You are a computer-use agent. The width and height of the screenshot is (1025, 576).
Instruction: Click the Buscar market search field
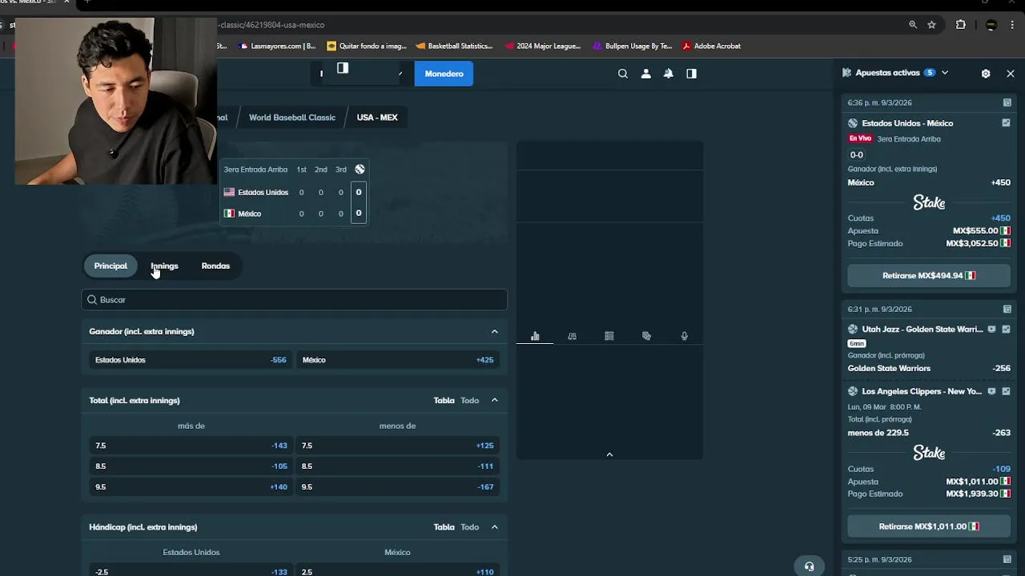(294, 300)
